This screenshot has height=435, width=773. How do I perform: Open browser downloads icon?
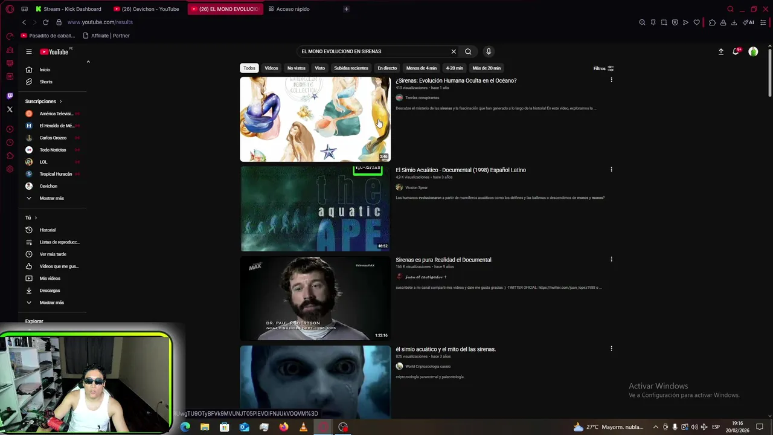734,22
